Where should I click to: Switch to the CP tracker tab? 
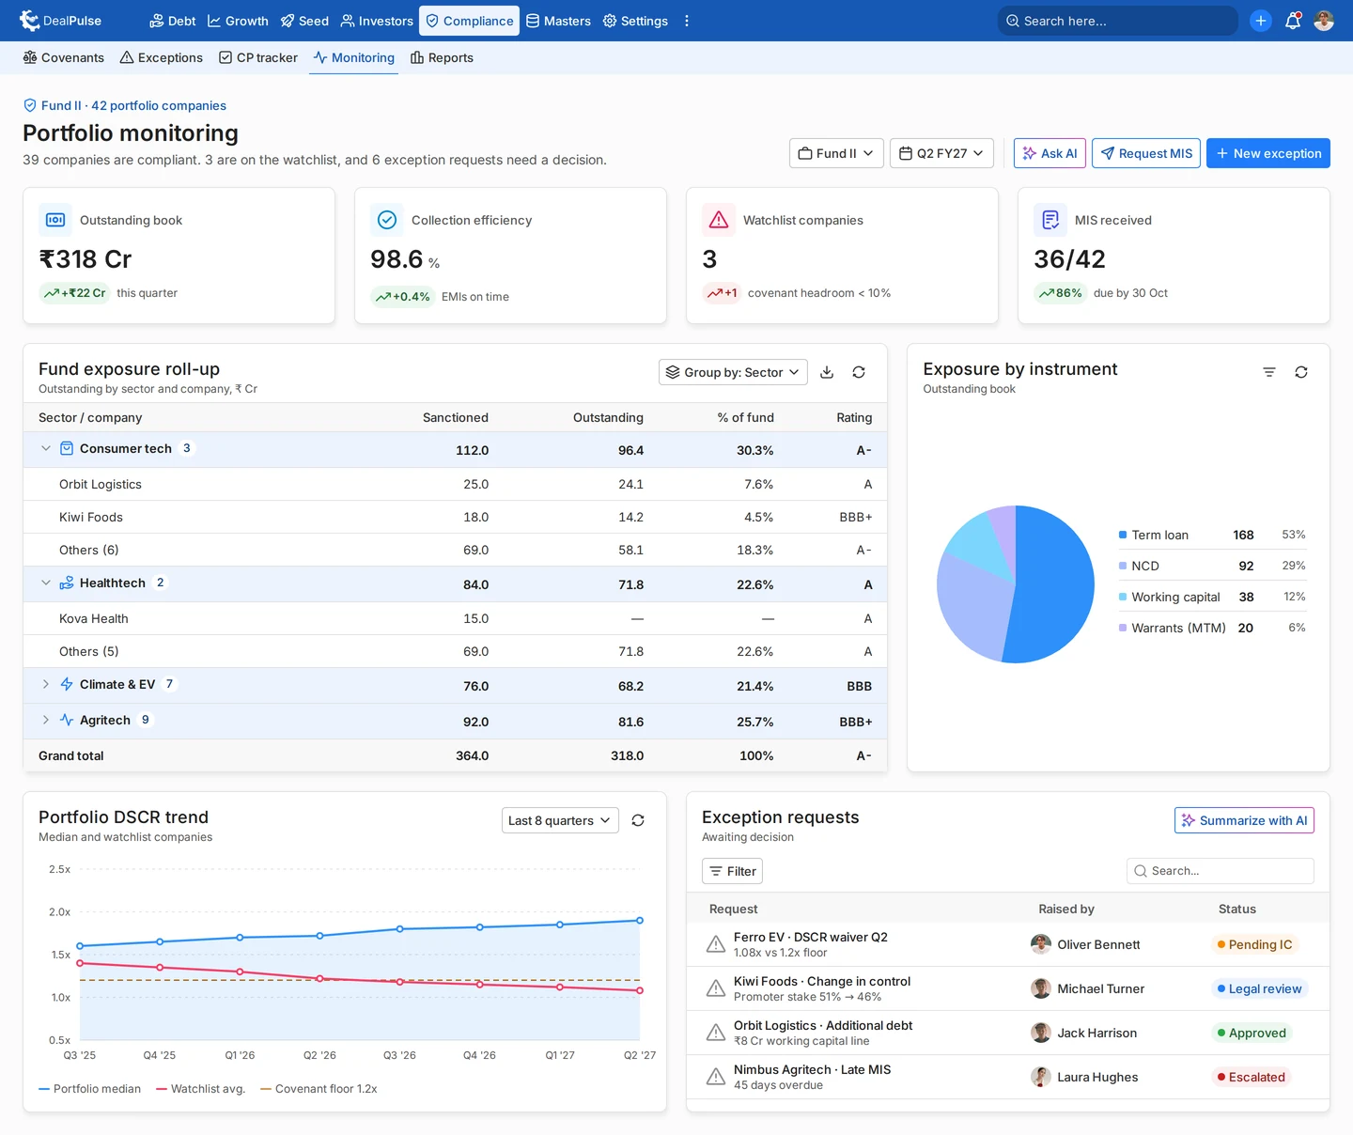pyautogui.click(x=258, y=57)
